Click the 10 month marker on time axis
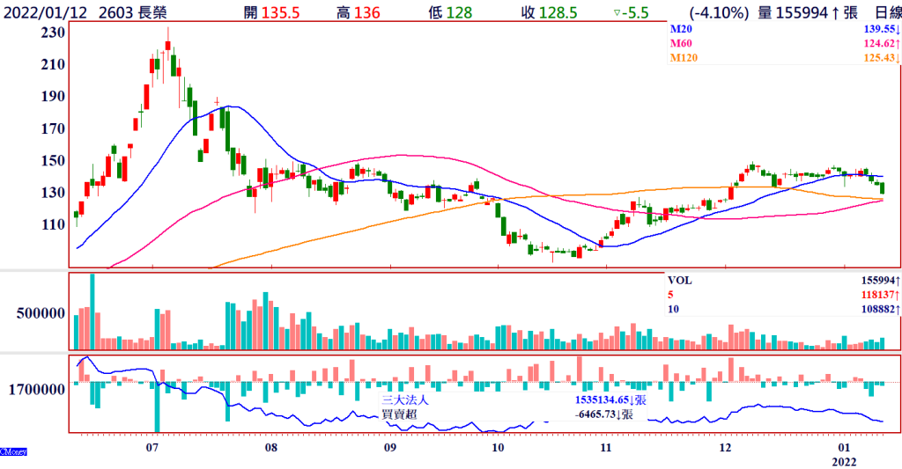Image resolution: width=902 pixels, height=469 pixels. click(x=499, y=447)
